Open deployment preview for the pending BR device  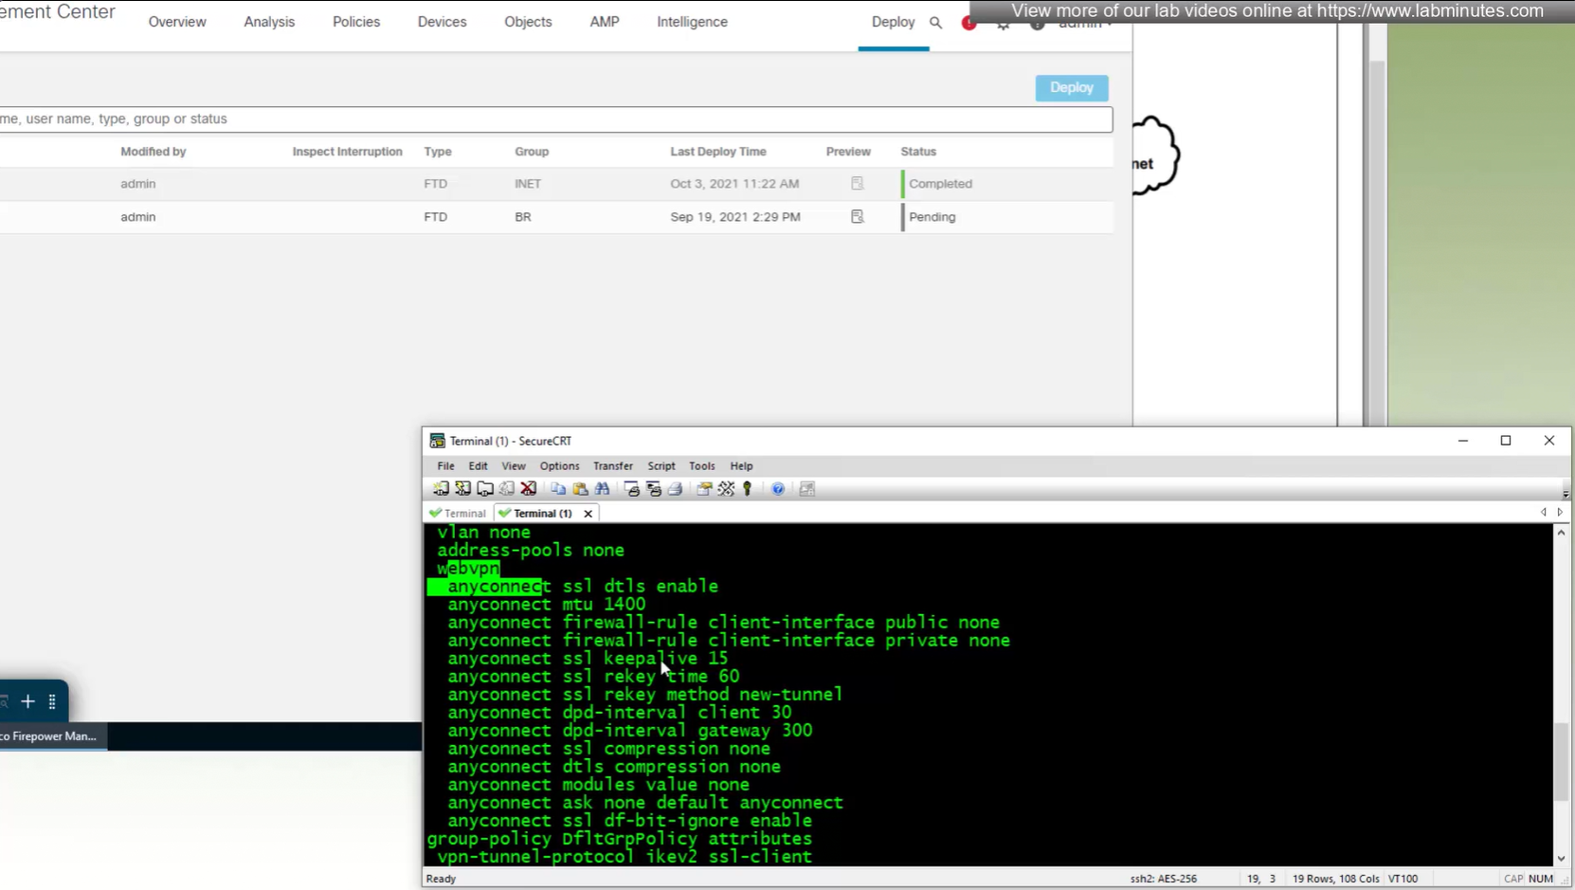[x=857, y=217]
